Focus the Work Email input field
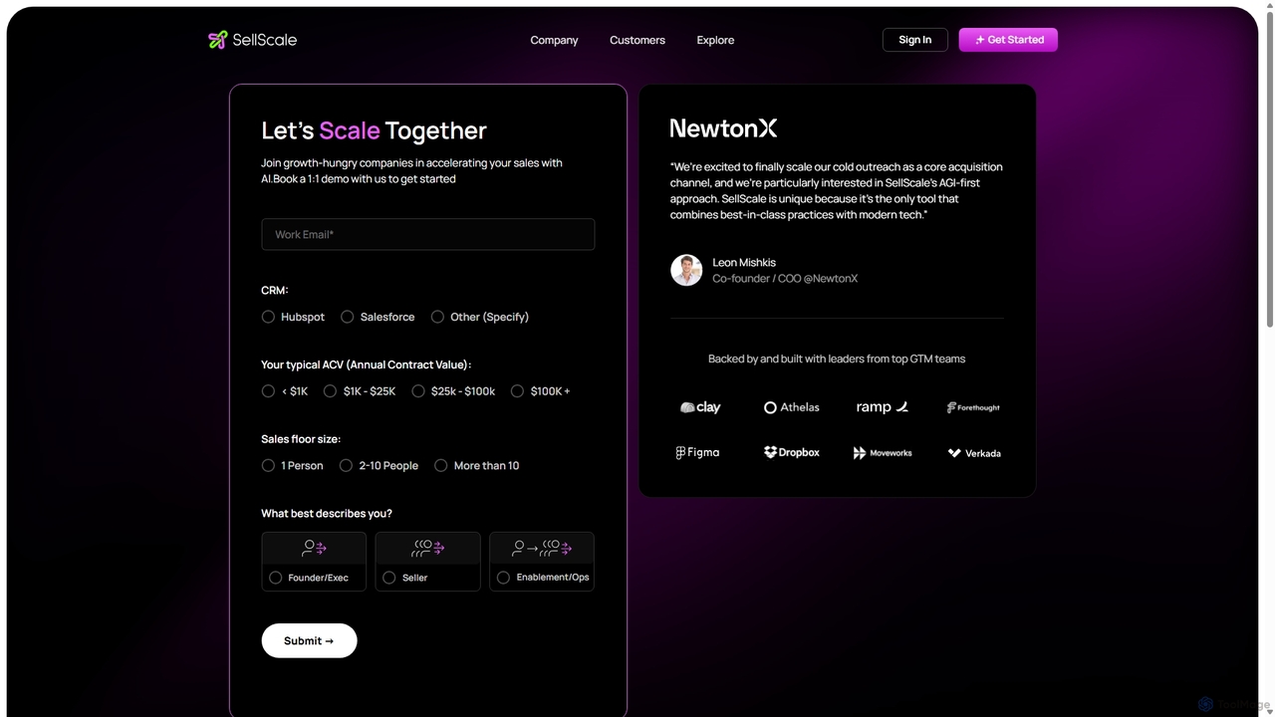Image resolution: width=1275 pixels, height=717 pixels. (427, 234)
